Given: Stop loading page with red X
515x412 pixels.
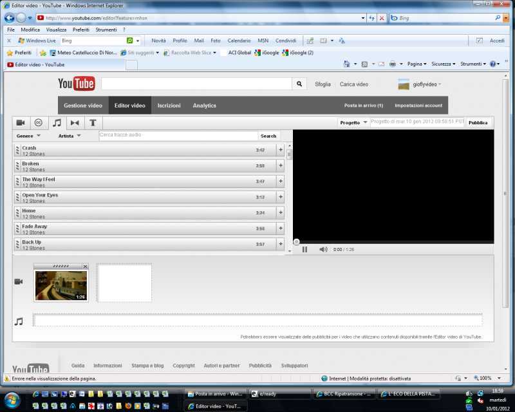Looking at the screenshot, I should (382, 18).
